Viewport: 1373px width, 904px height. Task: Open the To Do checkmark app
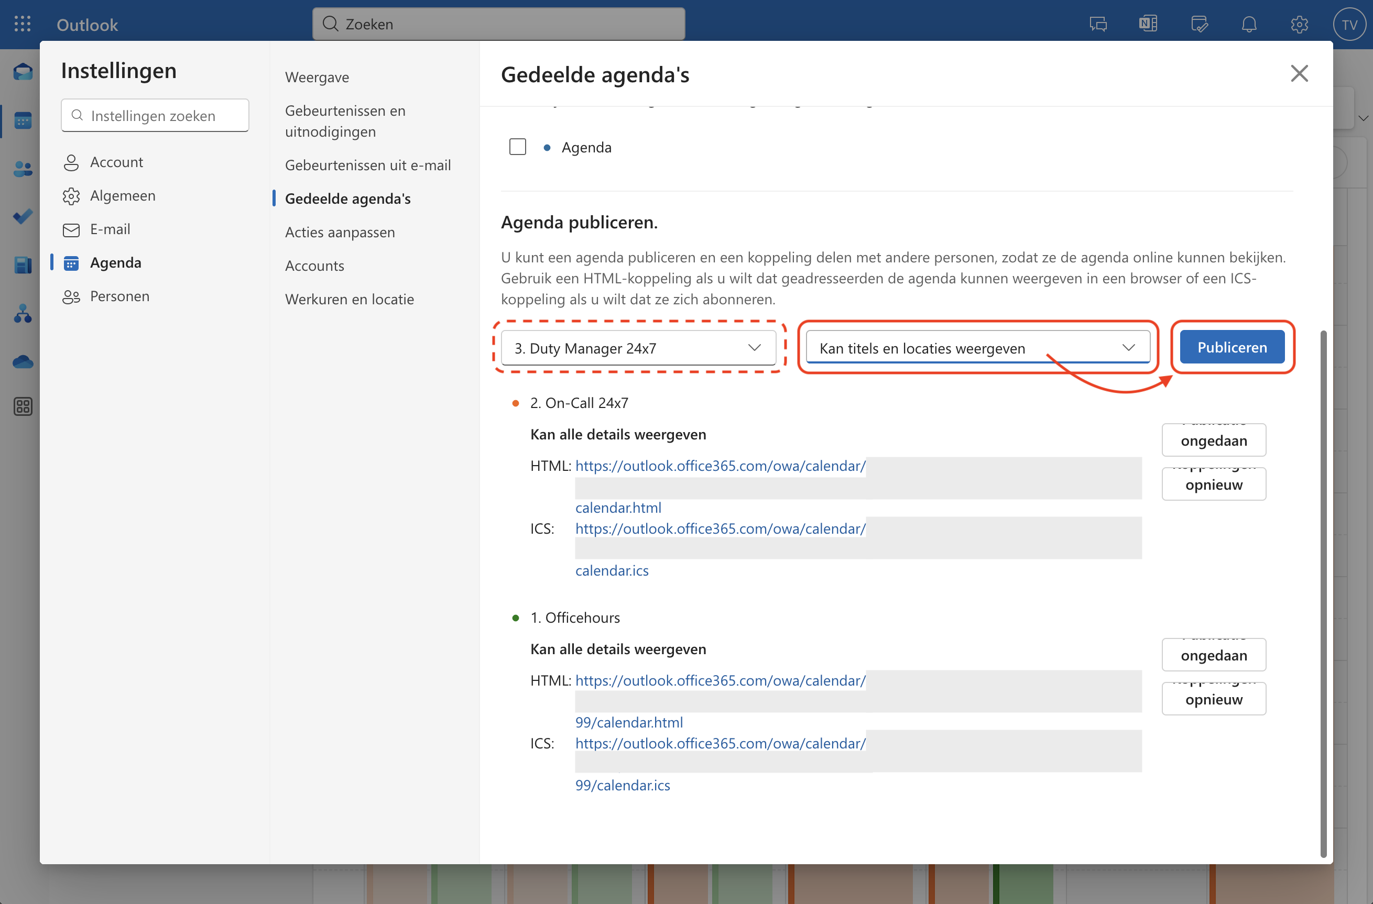click(x=23, y=217)
